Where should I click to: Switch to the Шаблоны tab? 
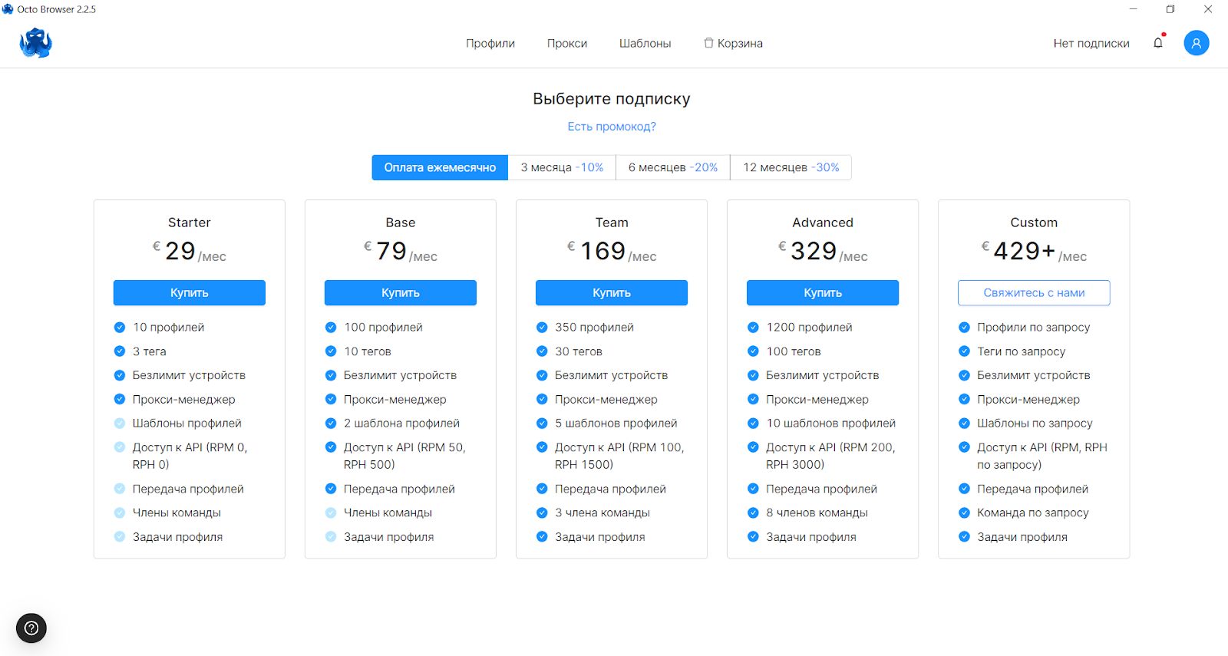pyautogui.click(x=645, y=43)
